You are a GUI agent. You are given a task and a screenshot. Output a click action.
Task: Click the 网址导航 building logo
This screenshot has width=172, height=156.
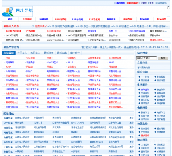pos(17,11)
